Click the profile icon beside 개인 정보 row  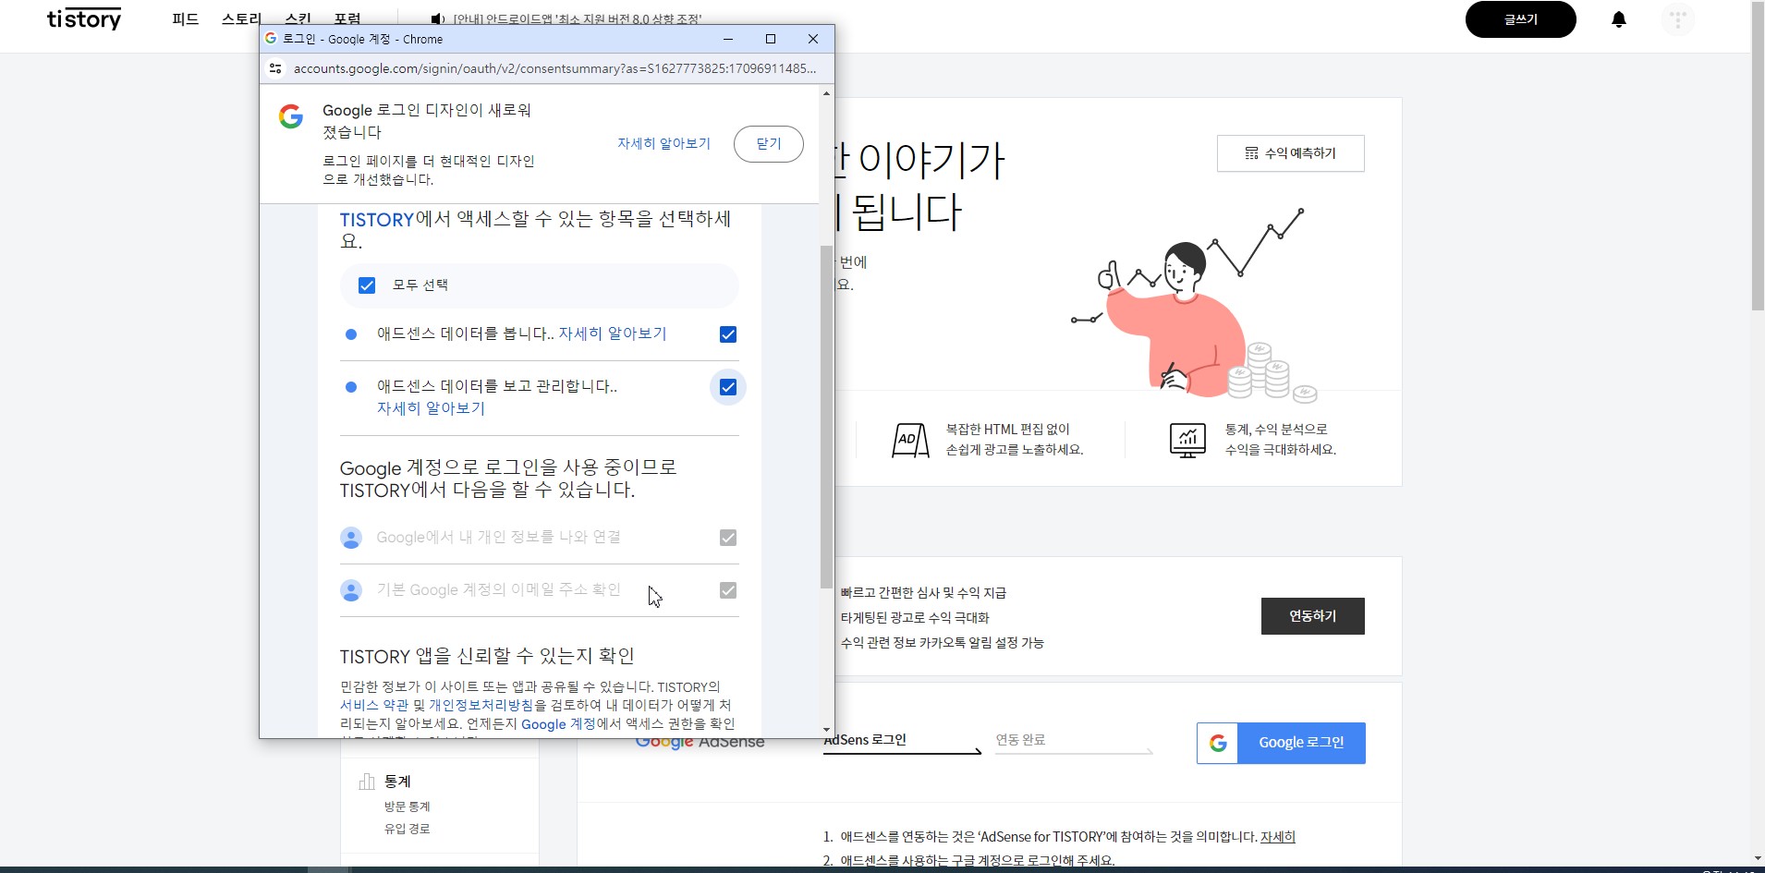[351, 538]
